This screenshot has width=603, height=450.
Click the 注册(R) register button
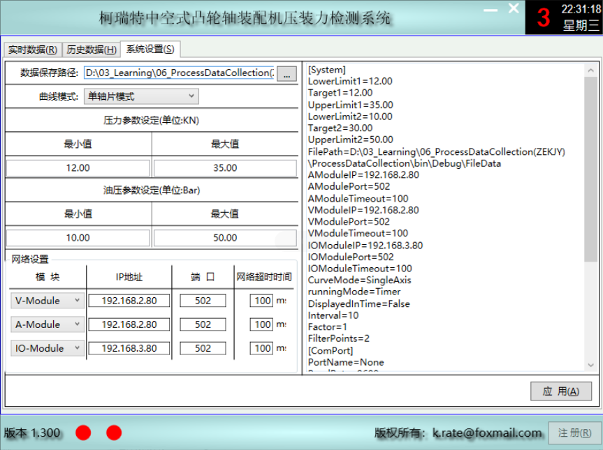(574, 433)
